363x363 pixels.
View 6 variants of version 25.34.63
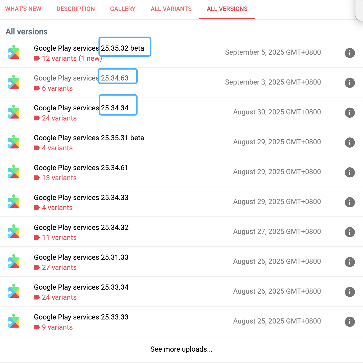(x=57, y=88)
